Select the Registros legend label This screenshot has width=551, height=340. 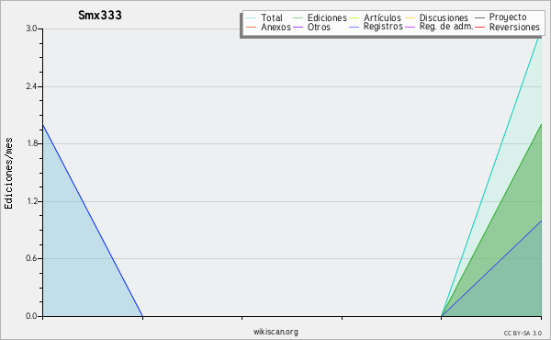[383, 27]
